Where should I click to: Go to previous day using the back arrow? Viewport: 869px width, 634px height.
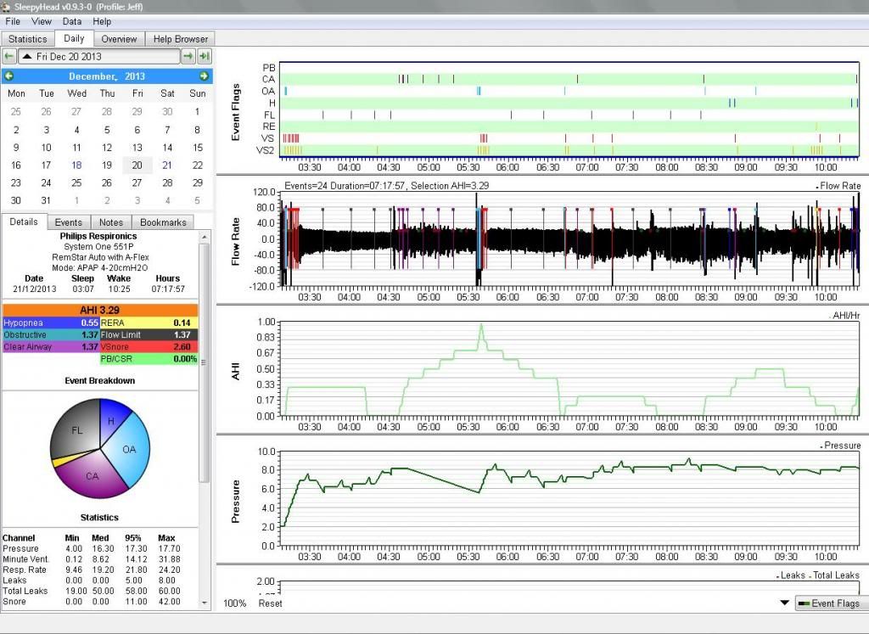pyautogui.click(x=9, y=56)
